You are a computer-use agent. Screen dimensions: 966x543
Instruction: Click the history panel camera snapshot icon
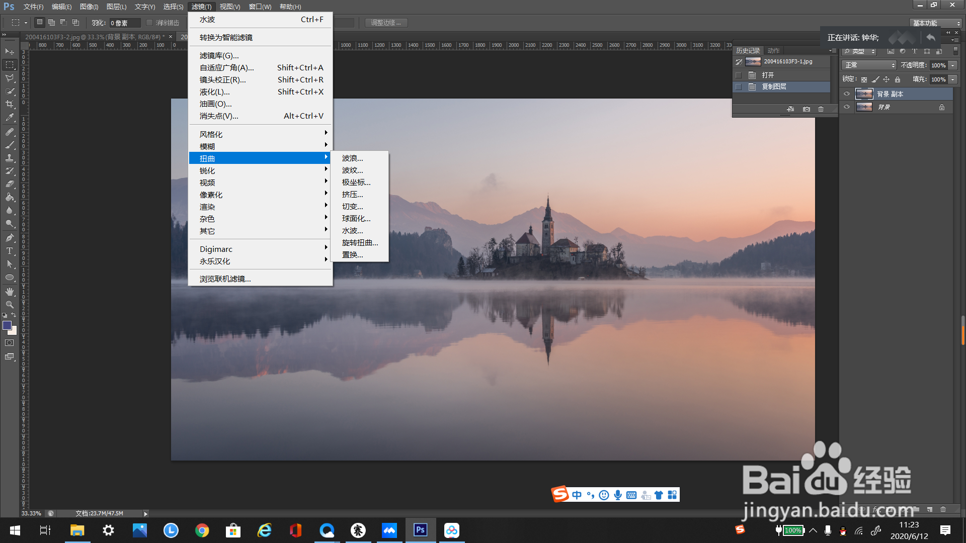coord(807,109)
